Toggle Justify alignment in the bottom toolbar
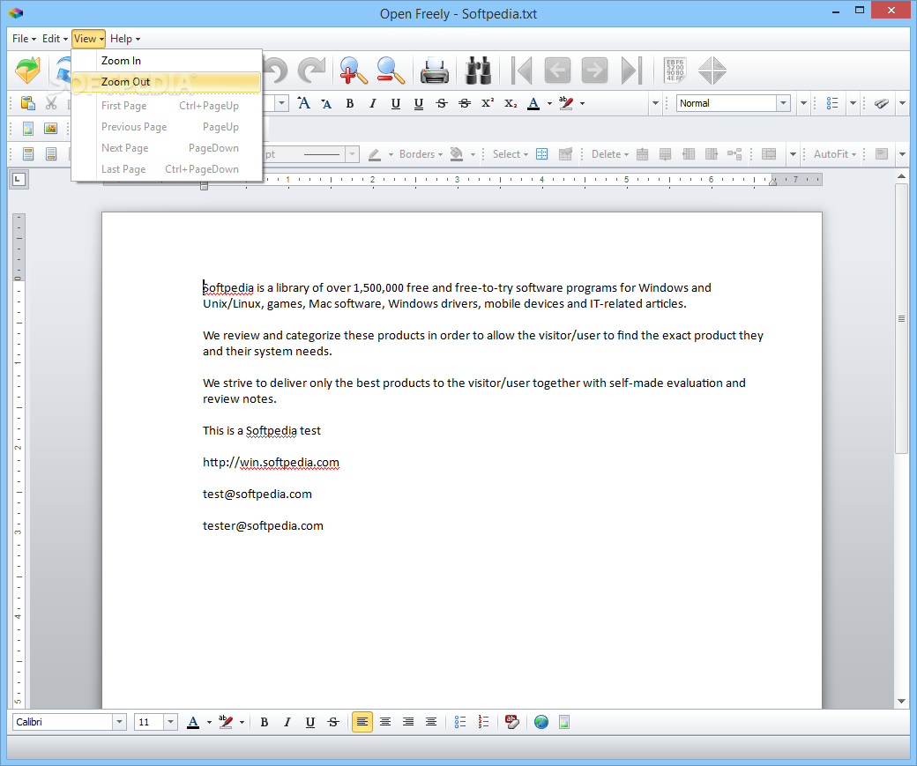This screenshot has height=766, width=917. (431, 722)
